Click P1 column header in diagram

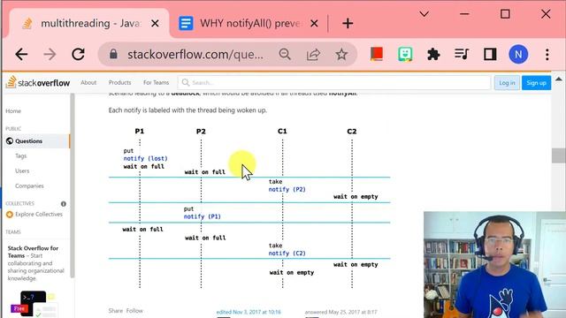140,132
